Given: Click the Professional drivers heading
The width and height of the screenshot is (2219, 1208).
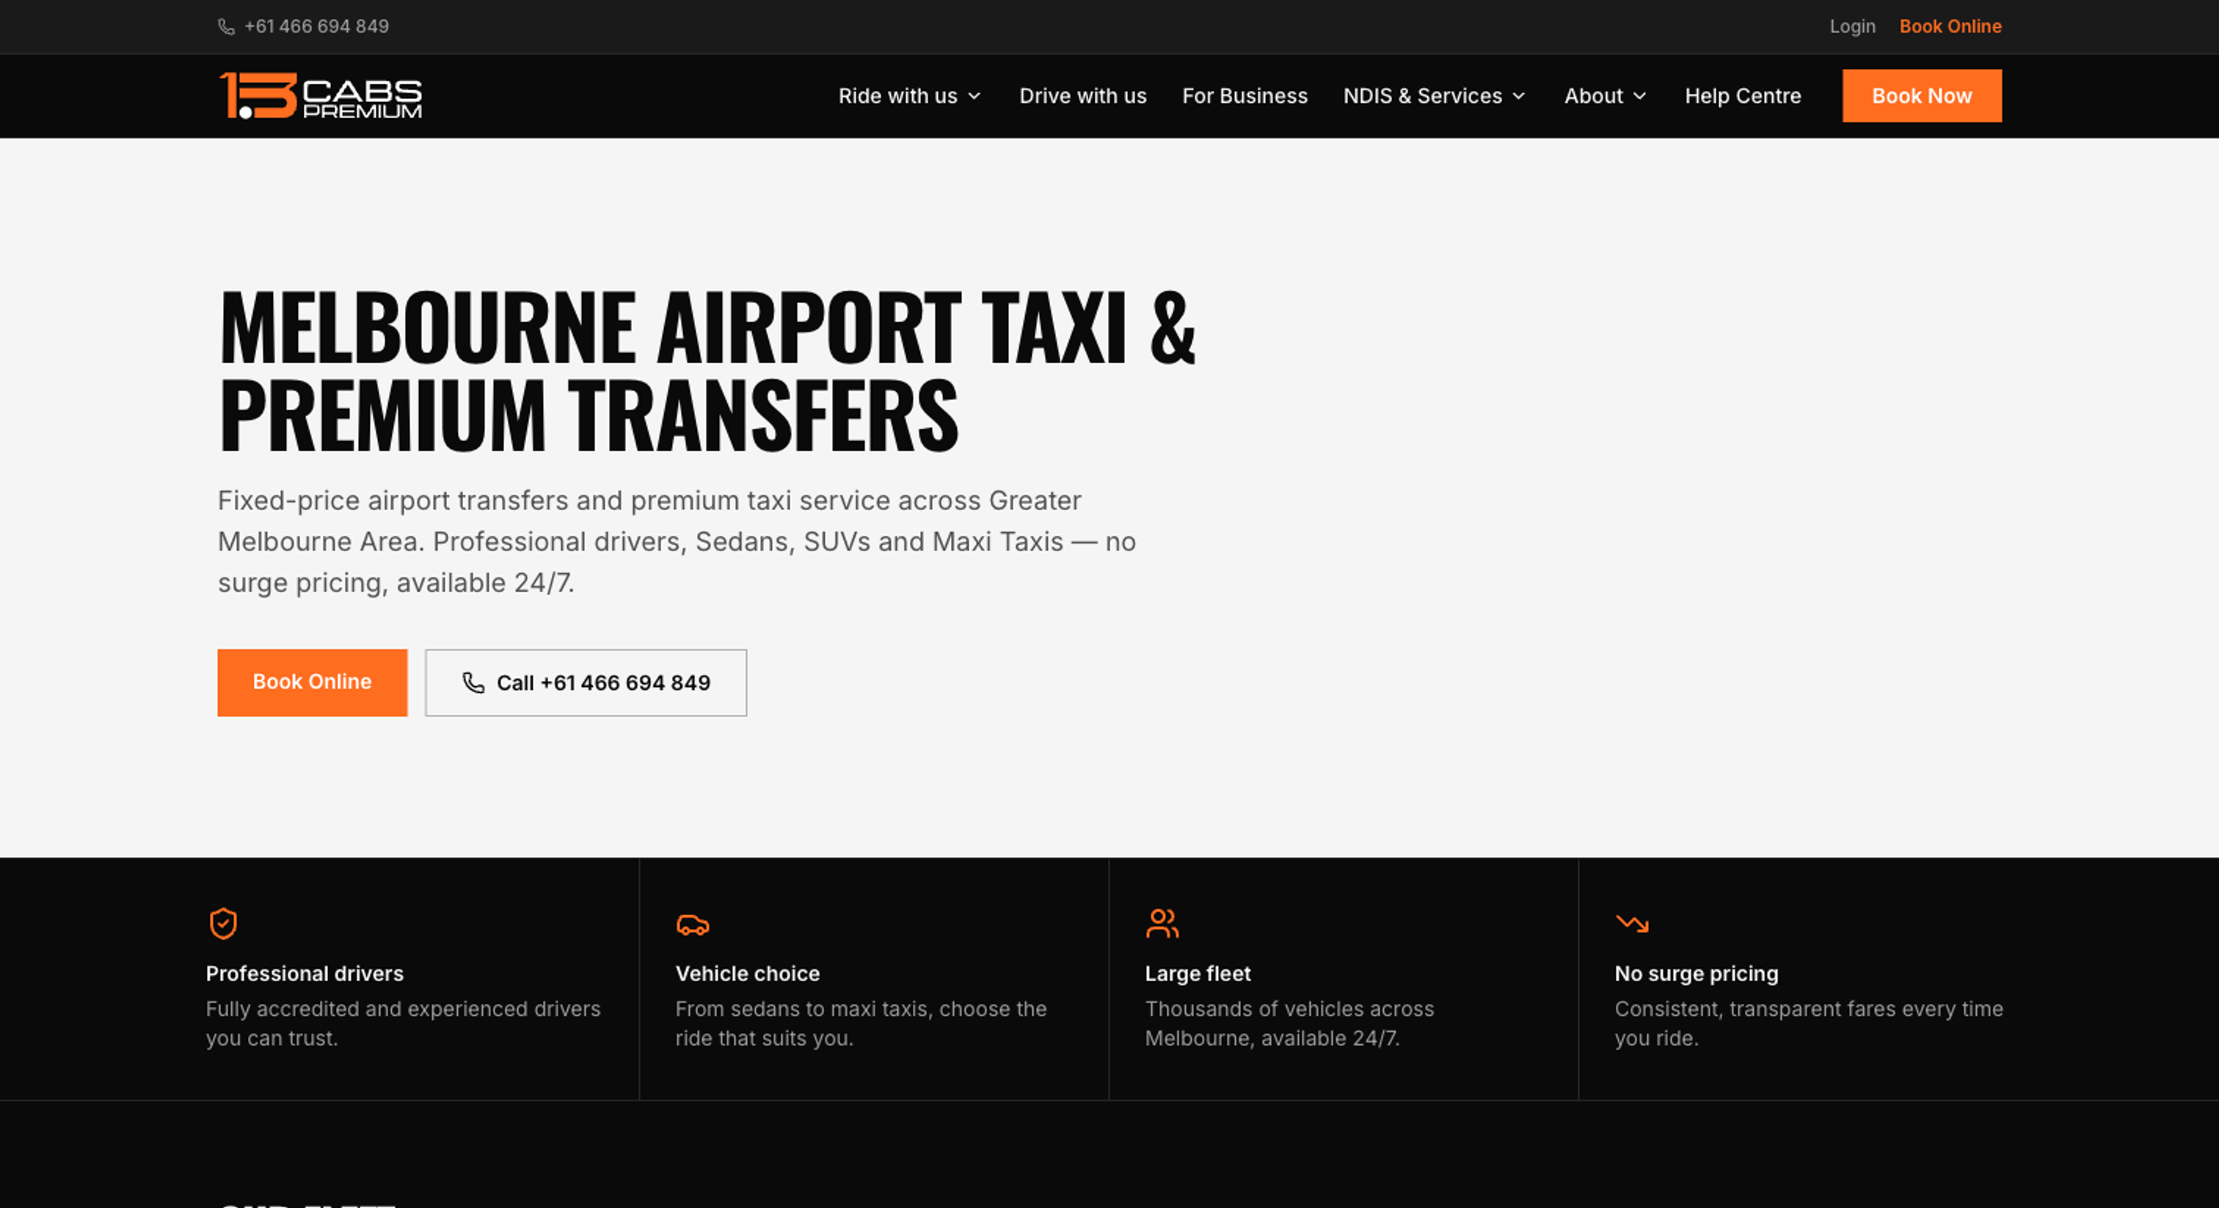Looking at the screenshot, I should [304, 974].
